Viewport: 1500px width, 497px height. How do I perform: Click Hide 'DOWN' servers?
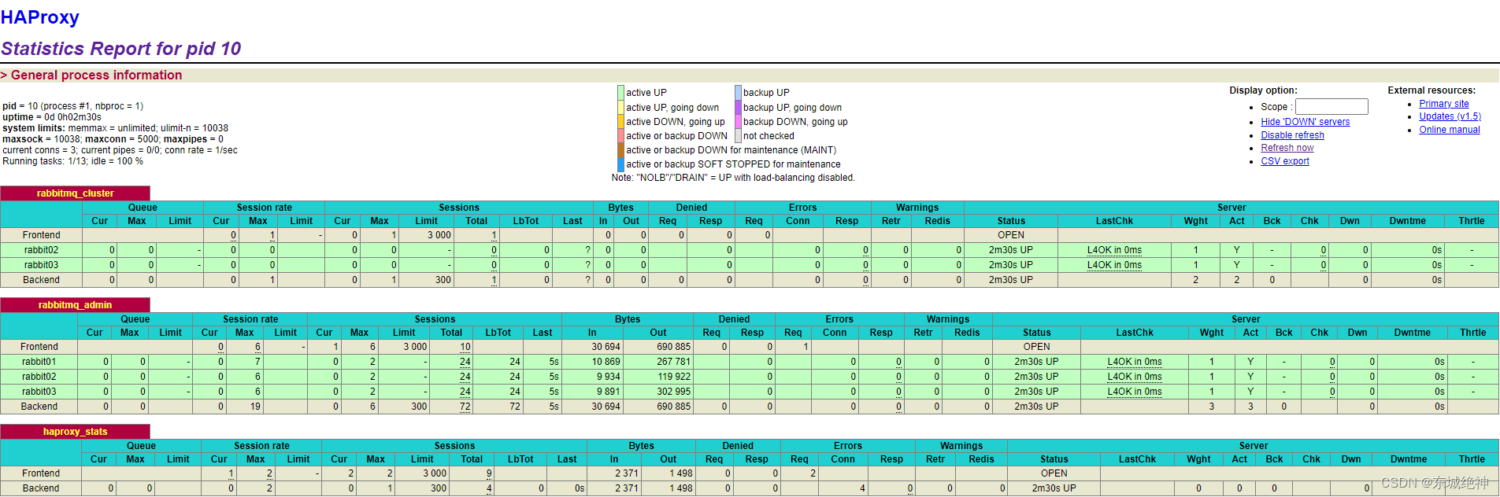pos(1305,122)
